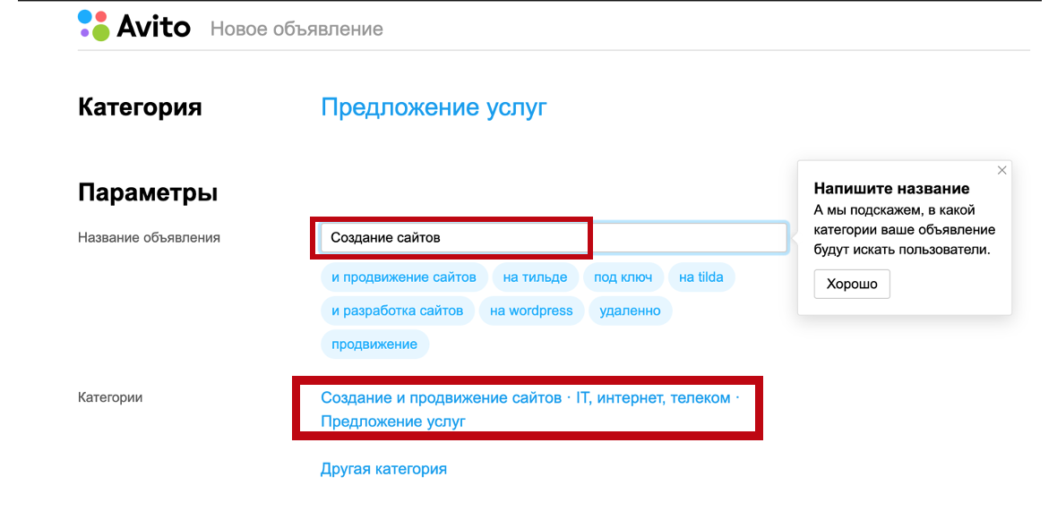Image resolution: width=1057 pixels, height=528 pixels.
Task: Add the "на wordpress" suggestion chip
Action: click(531, 311)
